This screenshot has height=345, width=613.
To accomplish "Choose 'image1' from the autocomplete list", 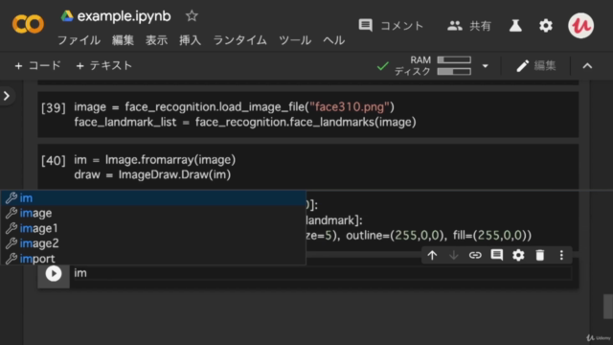I will (x=153, y=228).
